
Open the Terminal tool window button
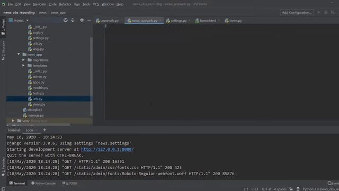(x=17, y=183)
